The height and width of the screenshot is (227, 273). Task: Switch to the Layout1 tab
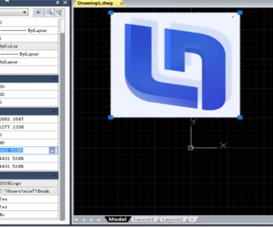click(144, 220)
